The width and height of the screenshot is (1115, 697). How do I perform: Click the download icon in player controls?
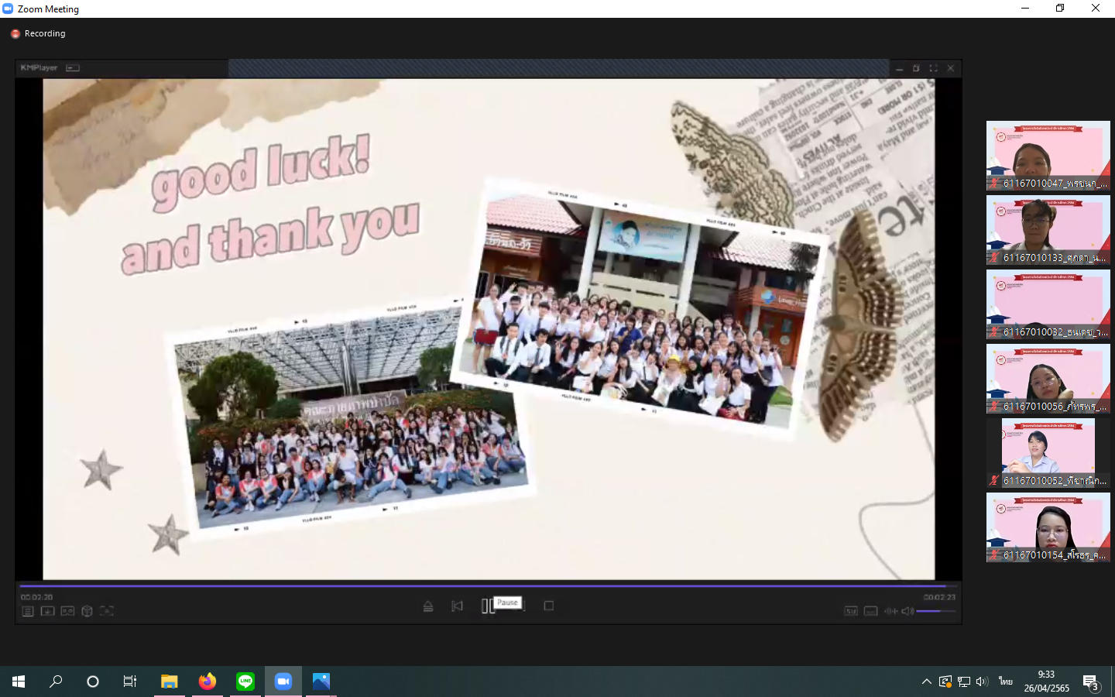point(47,611)
